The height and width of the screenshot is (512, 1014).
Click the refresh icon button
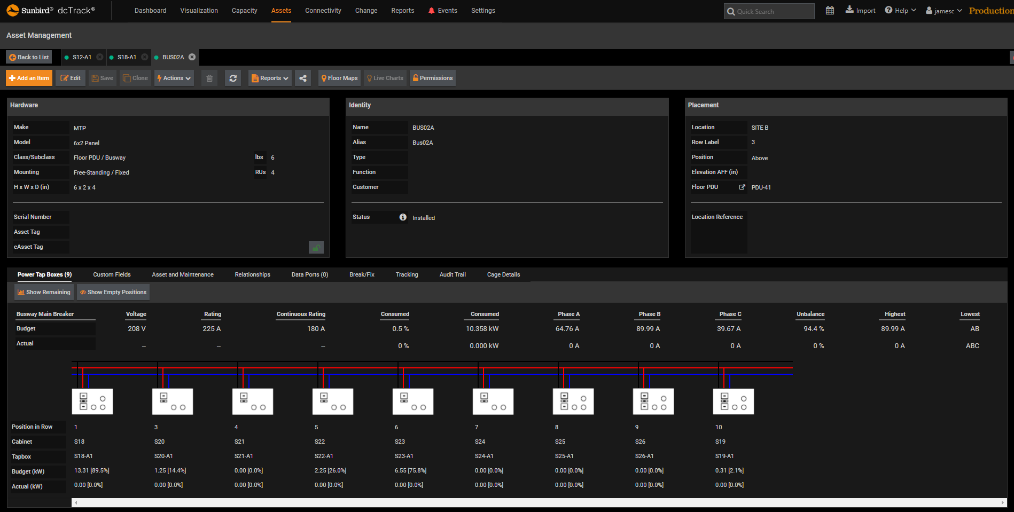coord(233,78)
